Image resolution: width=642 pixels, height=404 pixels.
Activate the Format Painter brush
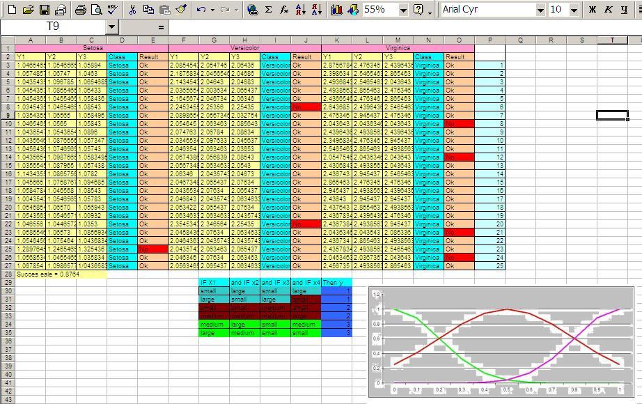[x=181, y=10]
